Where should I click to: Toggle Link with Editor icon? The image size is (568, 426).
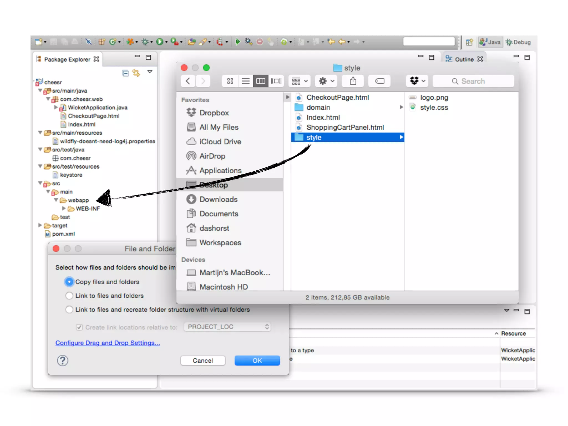coord(136,73)
